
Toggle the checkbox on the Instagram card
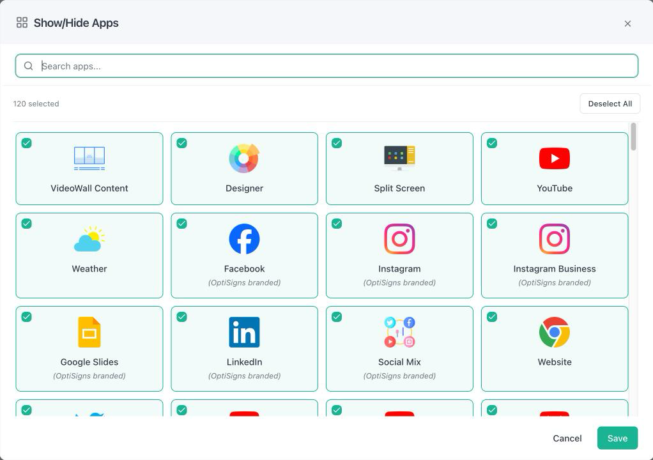click(337, 224)
